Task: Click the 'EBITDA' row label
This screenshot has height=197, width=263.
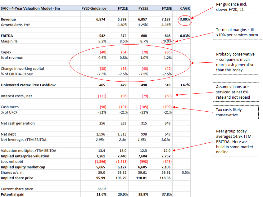Action: point(7,36)
